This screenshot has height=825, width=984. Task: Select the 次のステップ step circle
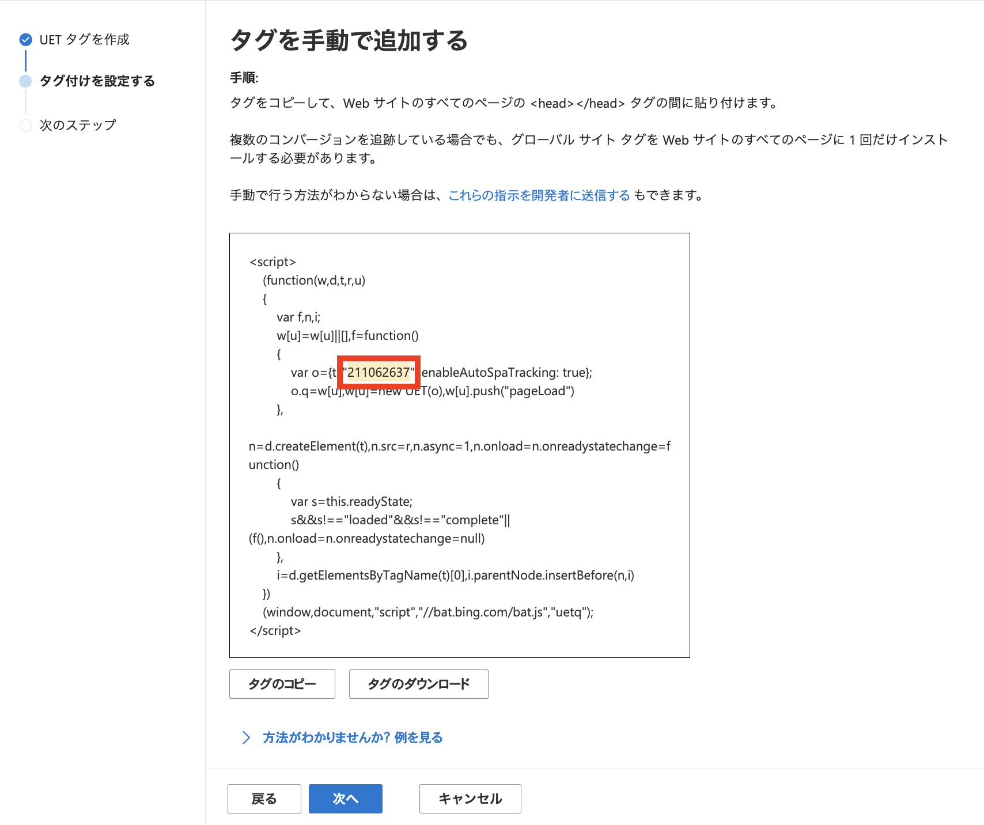[x=25, y=126]
